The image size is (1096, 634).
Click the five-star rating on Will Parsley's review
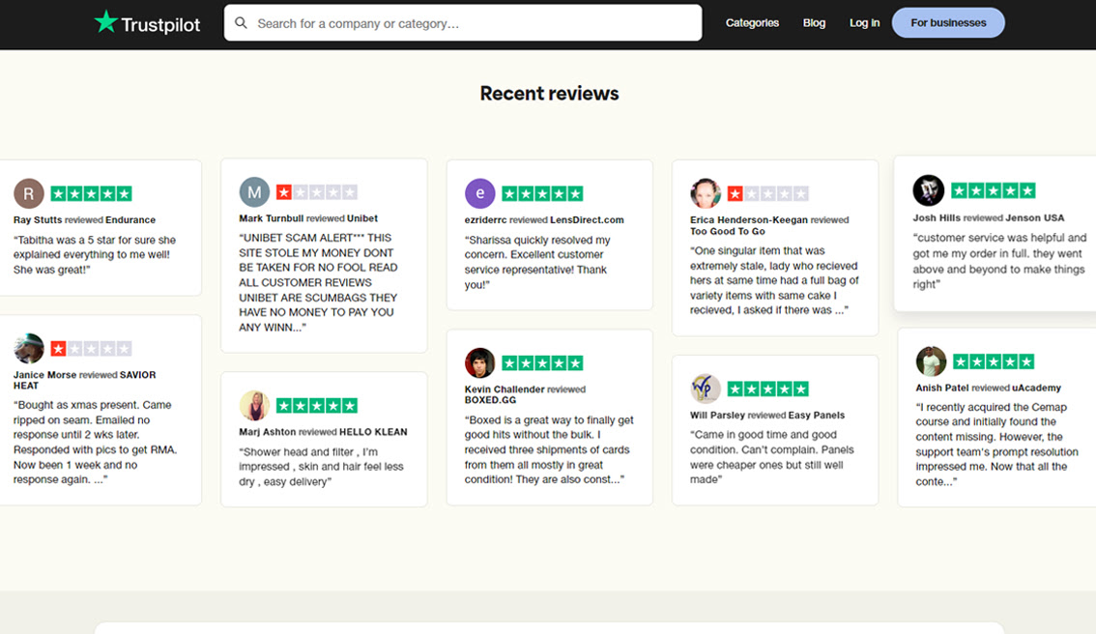tap(767, 389)
